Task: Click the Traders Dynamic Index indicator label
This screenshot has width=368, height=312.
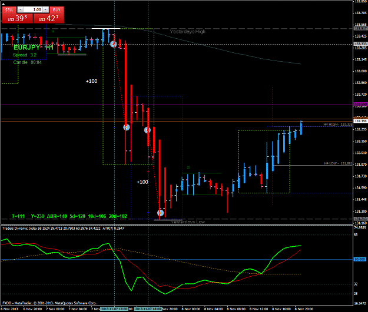Action: point(19,228)
